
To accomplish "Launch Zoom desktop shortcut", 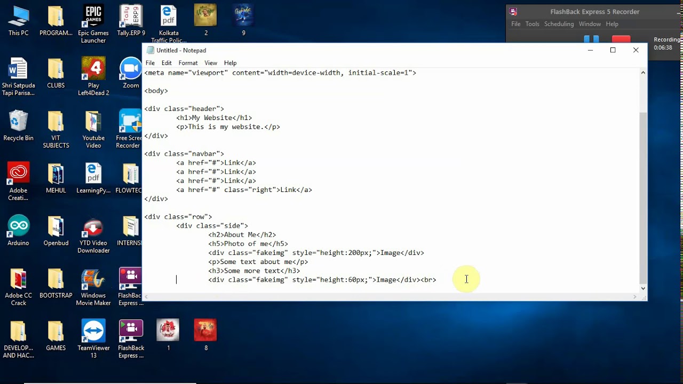I will click(x=131, y=74).
